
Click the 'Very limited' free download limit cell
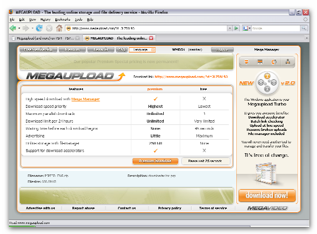point(204,121)
